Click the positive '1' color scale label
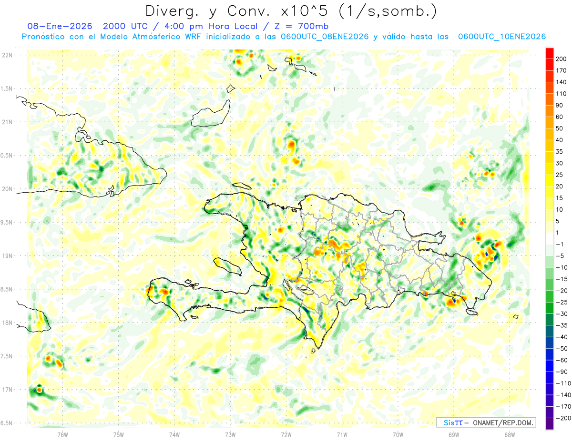 [559, 233]
